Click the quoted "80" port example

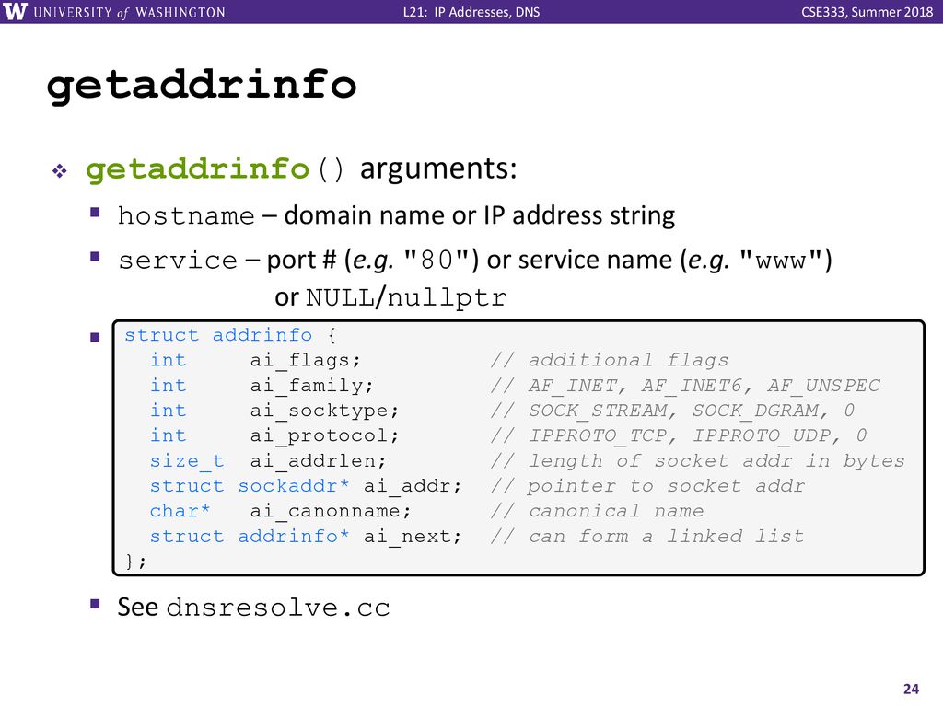tap(437, 261)
